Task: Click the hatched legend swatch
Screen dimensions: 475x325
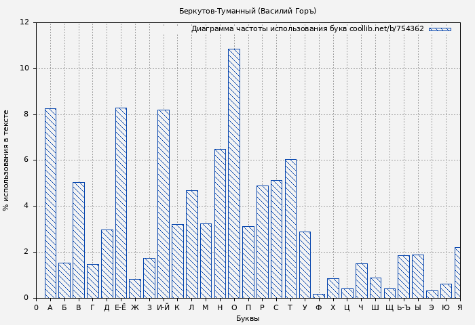Action: [x=440, y=29]
